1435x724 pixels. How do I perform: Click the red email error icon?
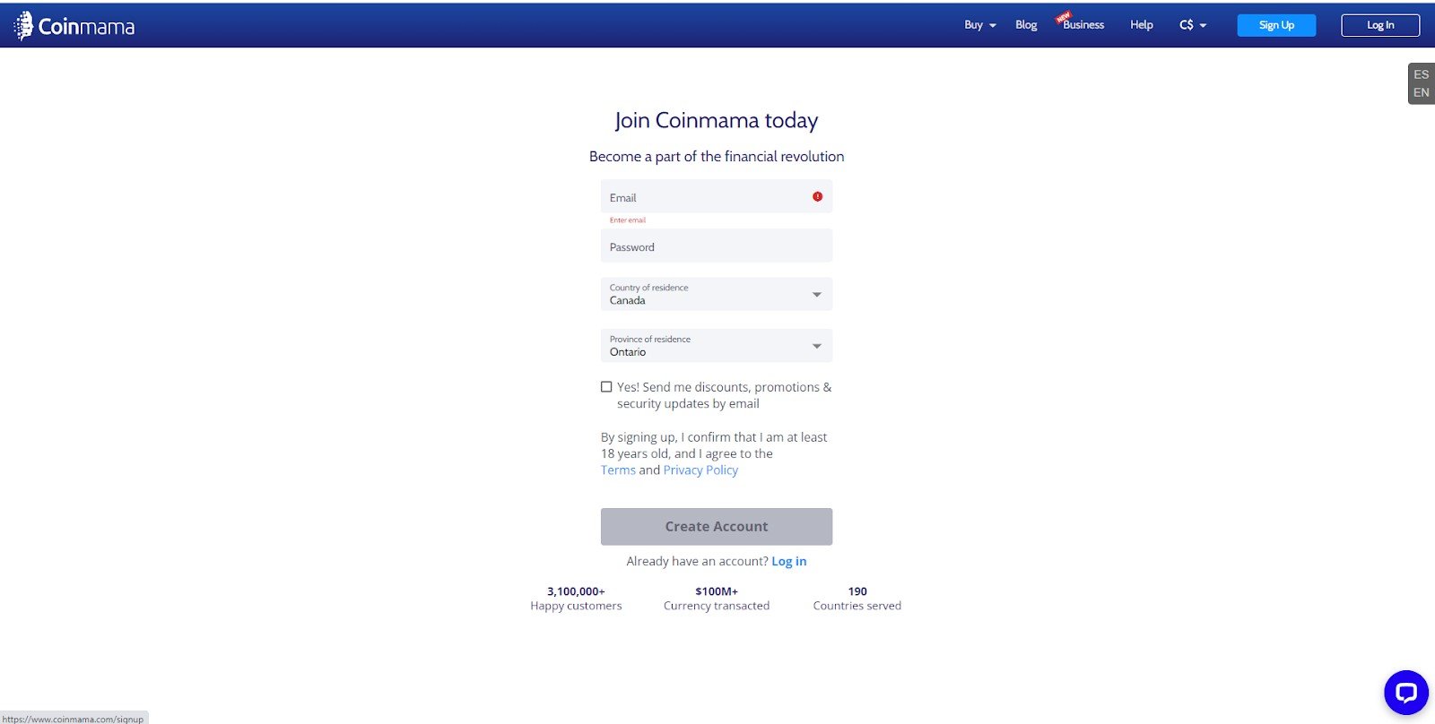(817, 196)
